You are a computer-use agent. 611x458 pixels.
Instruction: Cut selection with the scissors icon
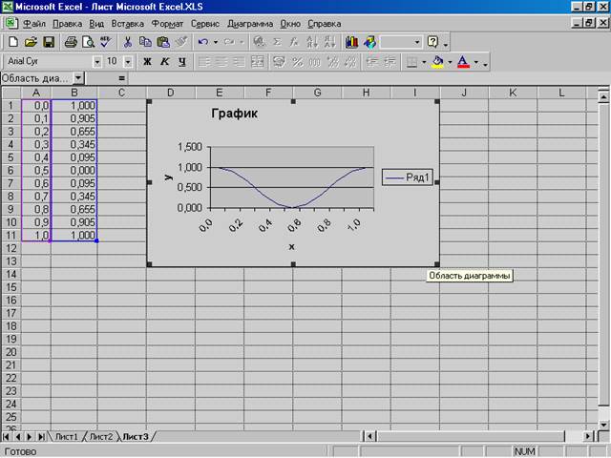(127, 42)
